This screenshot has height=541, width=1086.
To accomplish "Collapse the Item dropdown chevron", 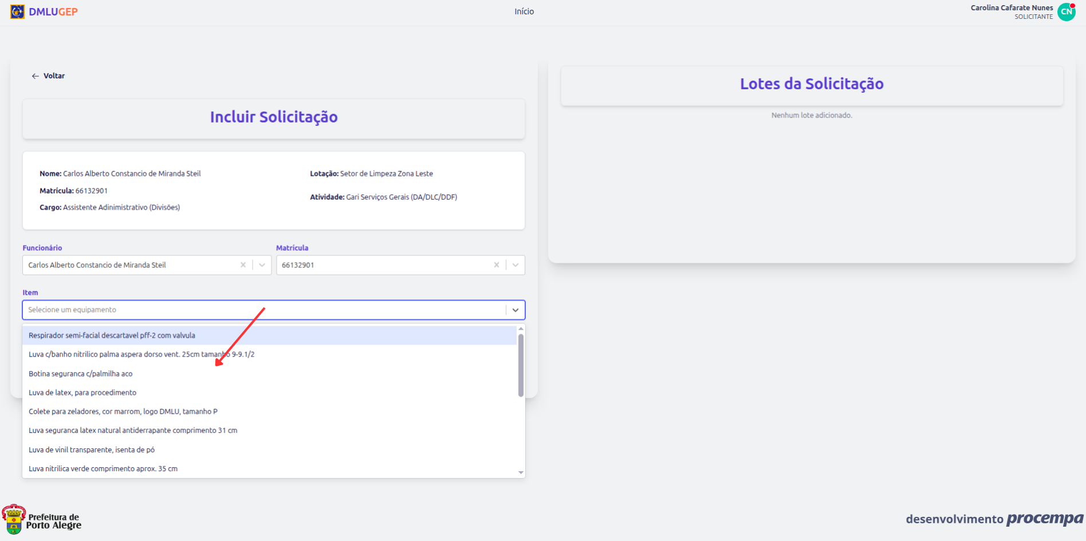I will [516, 310].
